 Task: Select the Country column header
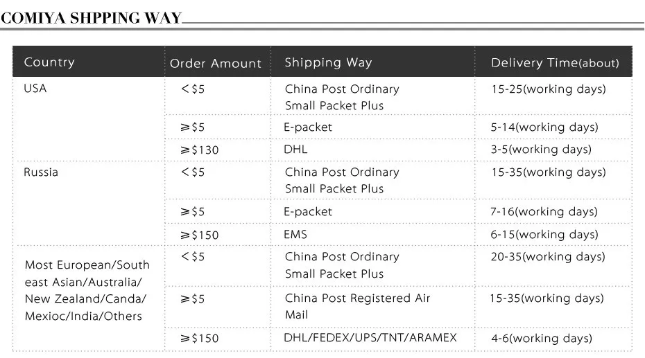[49, 62]
